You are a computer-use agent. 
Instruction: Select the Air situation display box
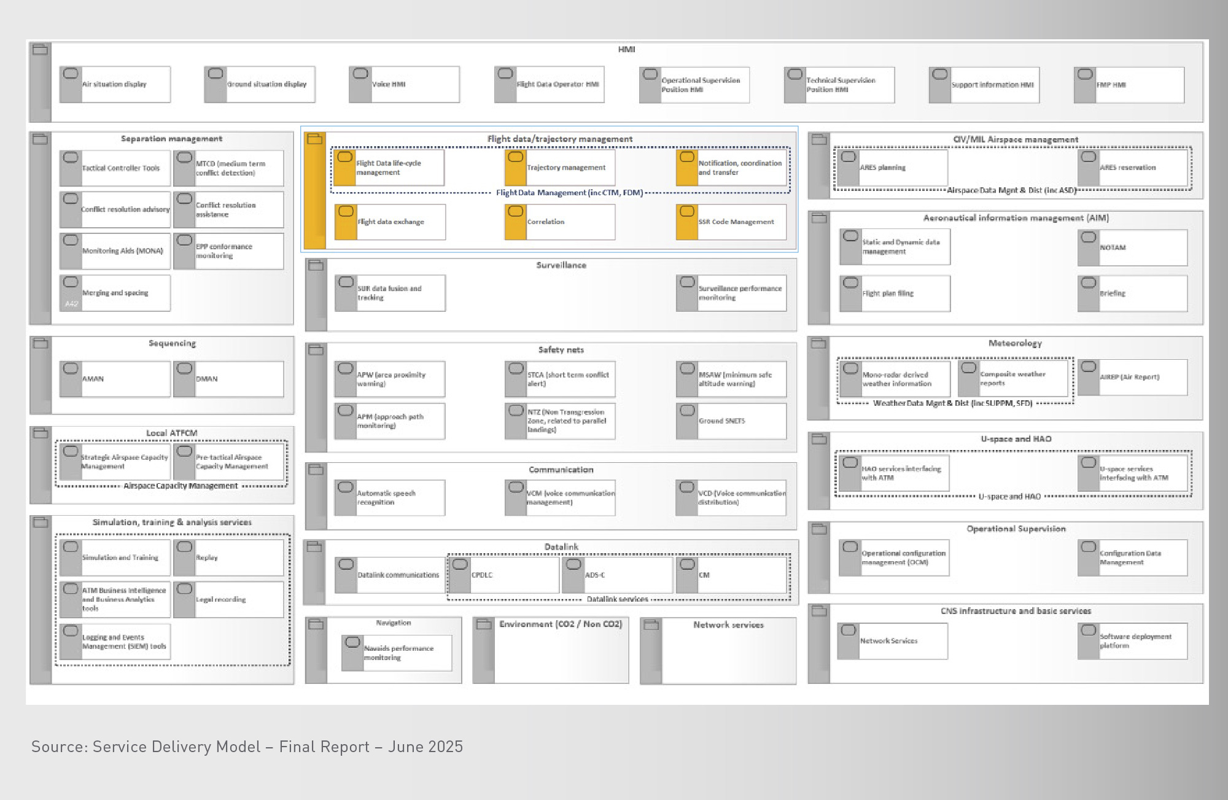(115, 84)
